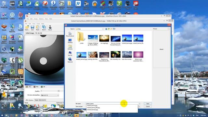Click the Save button in the Save dialog
The image size is (208, 117).
[148, 104]
